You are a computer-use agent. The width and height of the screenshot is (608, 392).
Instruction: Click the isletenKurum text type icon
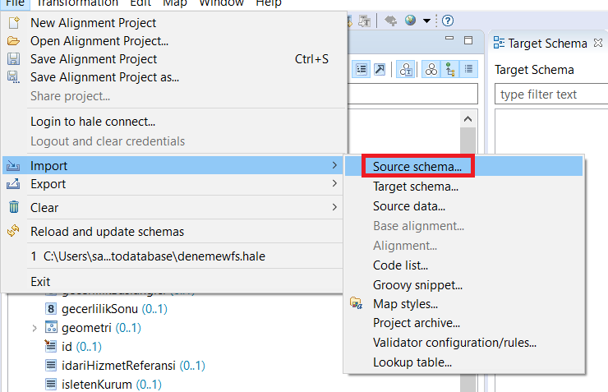(51, 384)
